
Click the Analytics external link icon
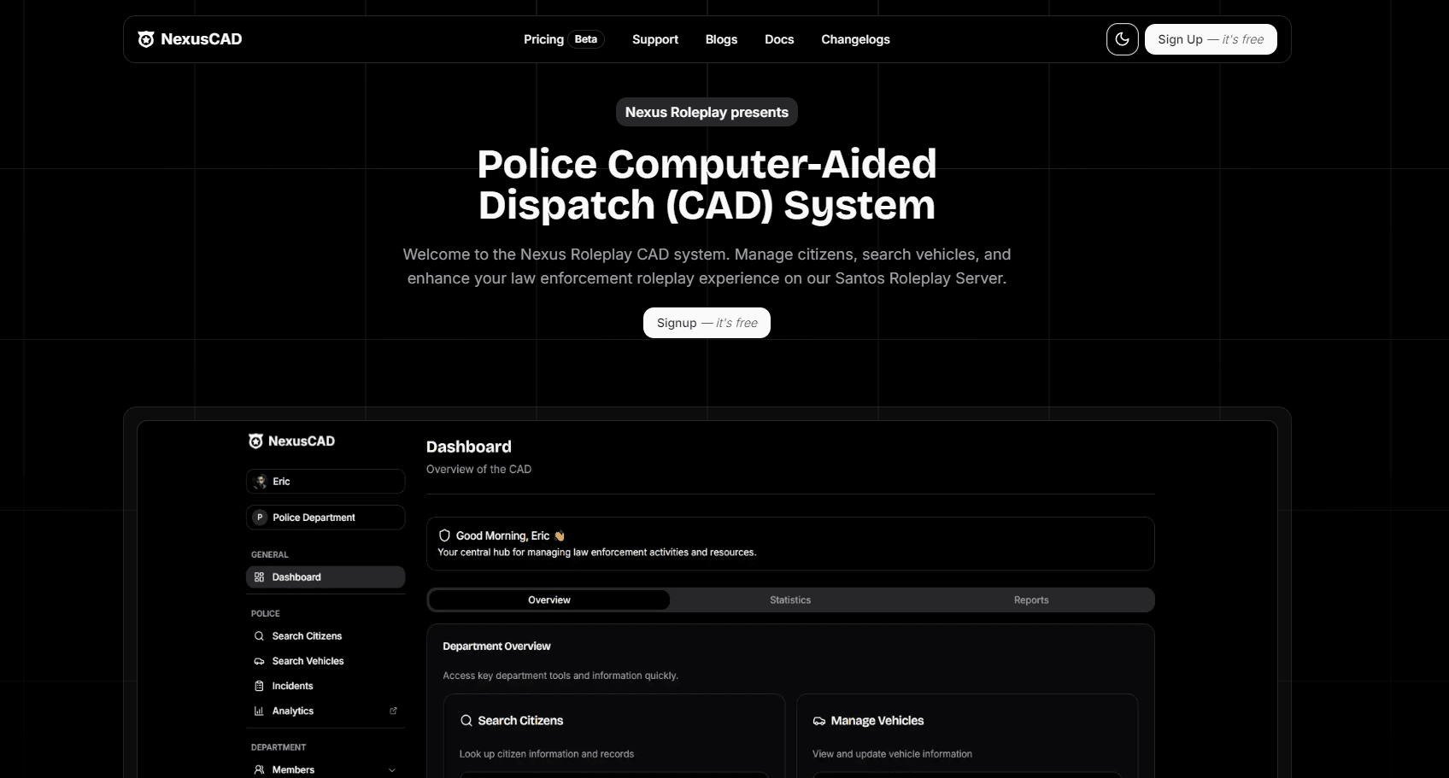tap(393, 711)
